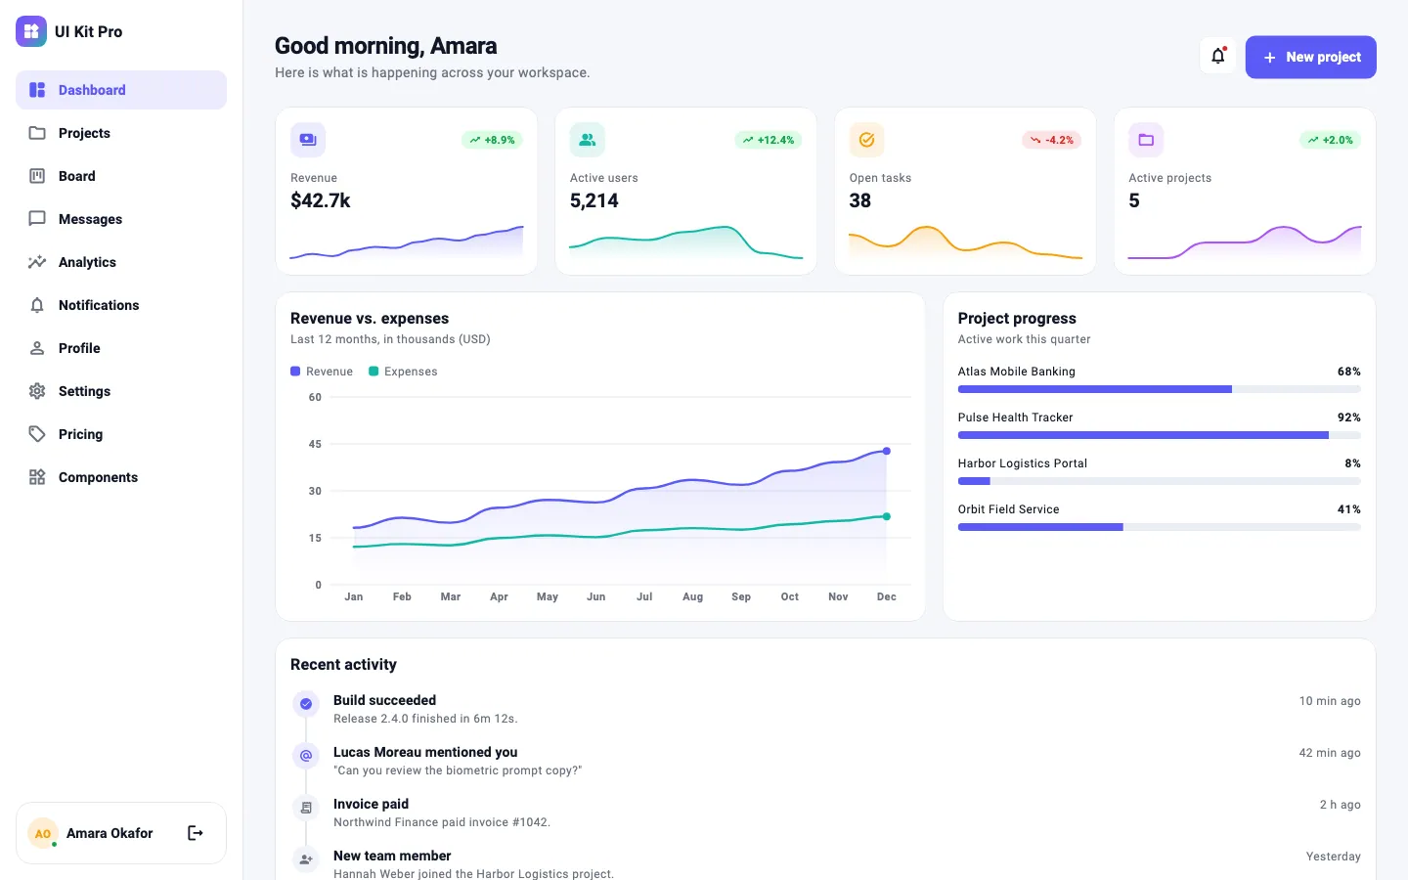1408x880 pixels.
Task: Click the Dec expenses data point on chart
Action: pyautogui.click(x=887, y=516)
